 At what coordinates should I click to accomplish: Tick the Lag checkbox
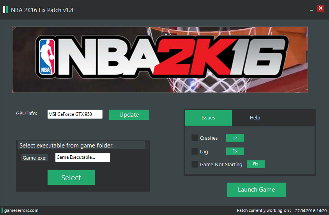(195, 151)
